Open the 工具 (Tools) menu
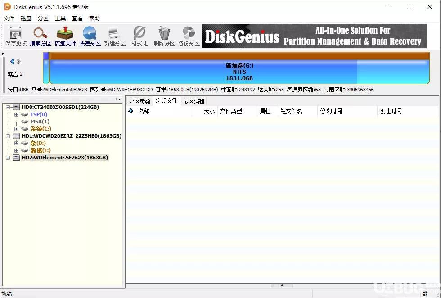441x298 pixels. tap(60, 18)
